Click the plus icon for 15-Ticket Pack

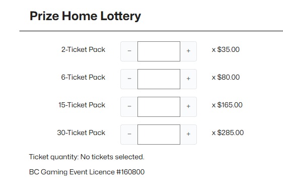click(188, 107)
